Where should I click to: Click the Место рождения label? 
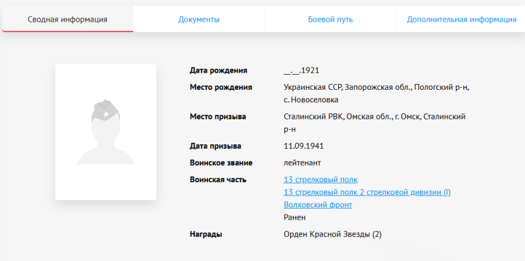(221, 87)
